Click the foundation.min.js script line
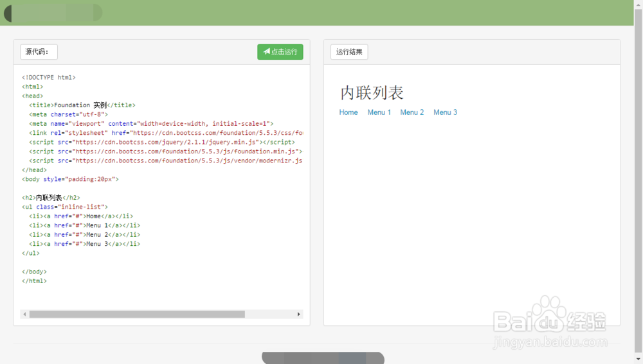643x364 pixels. 166,152
